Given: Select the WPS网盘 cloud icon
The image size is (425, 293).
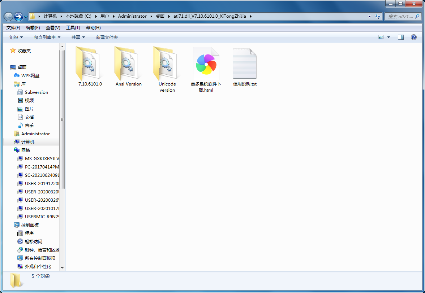Looking at the screenshot, I should coord(17,75).
